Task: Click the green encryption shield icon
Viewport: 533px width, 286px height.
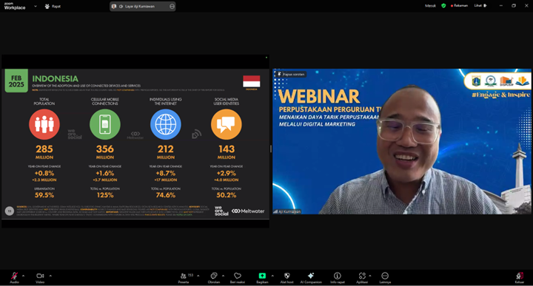Action: pos(443,5)
